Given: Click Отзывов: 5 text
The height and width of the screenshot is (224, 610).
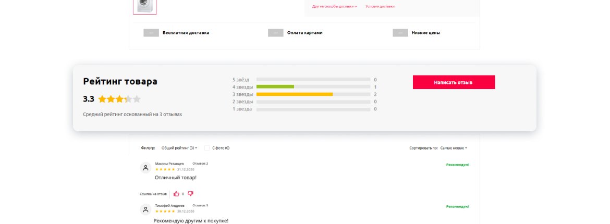Looking at the screenshot, I should (200, 205).
